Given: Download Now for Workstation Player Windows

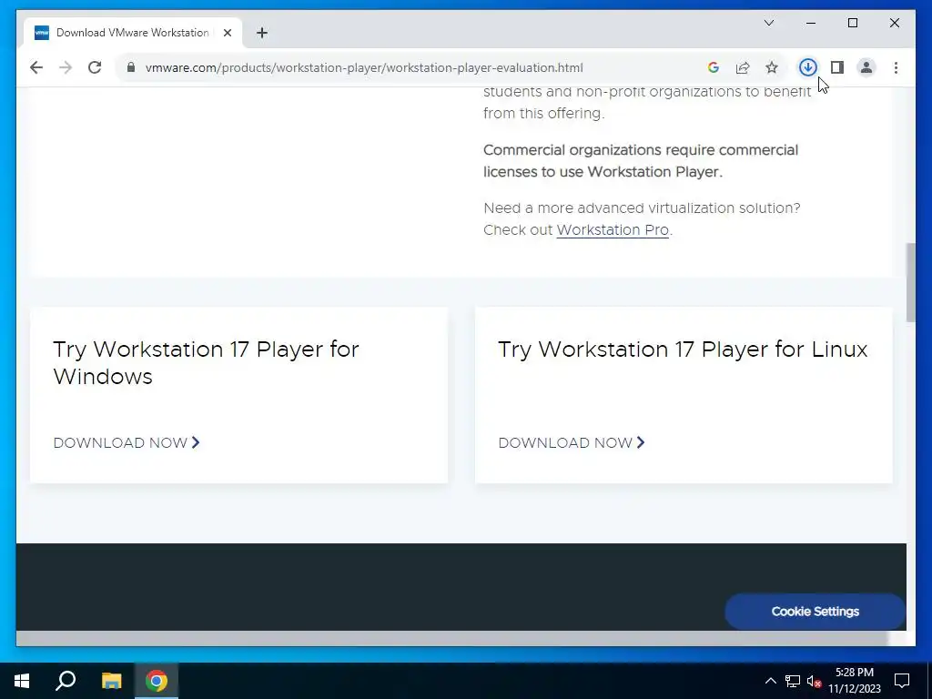Looking at the screenshot, I should coord(127,443).
